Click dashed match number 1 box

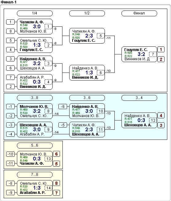(48, 27)
